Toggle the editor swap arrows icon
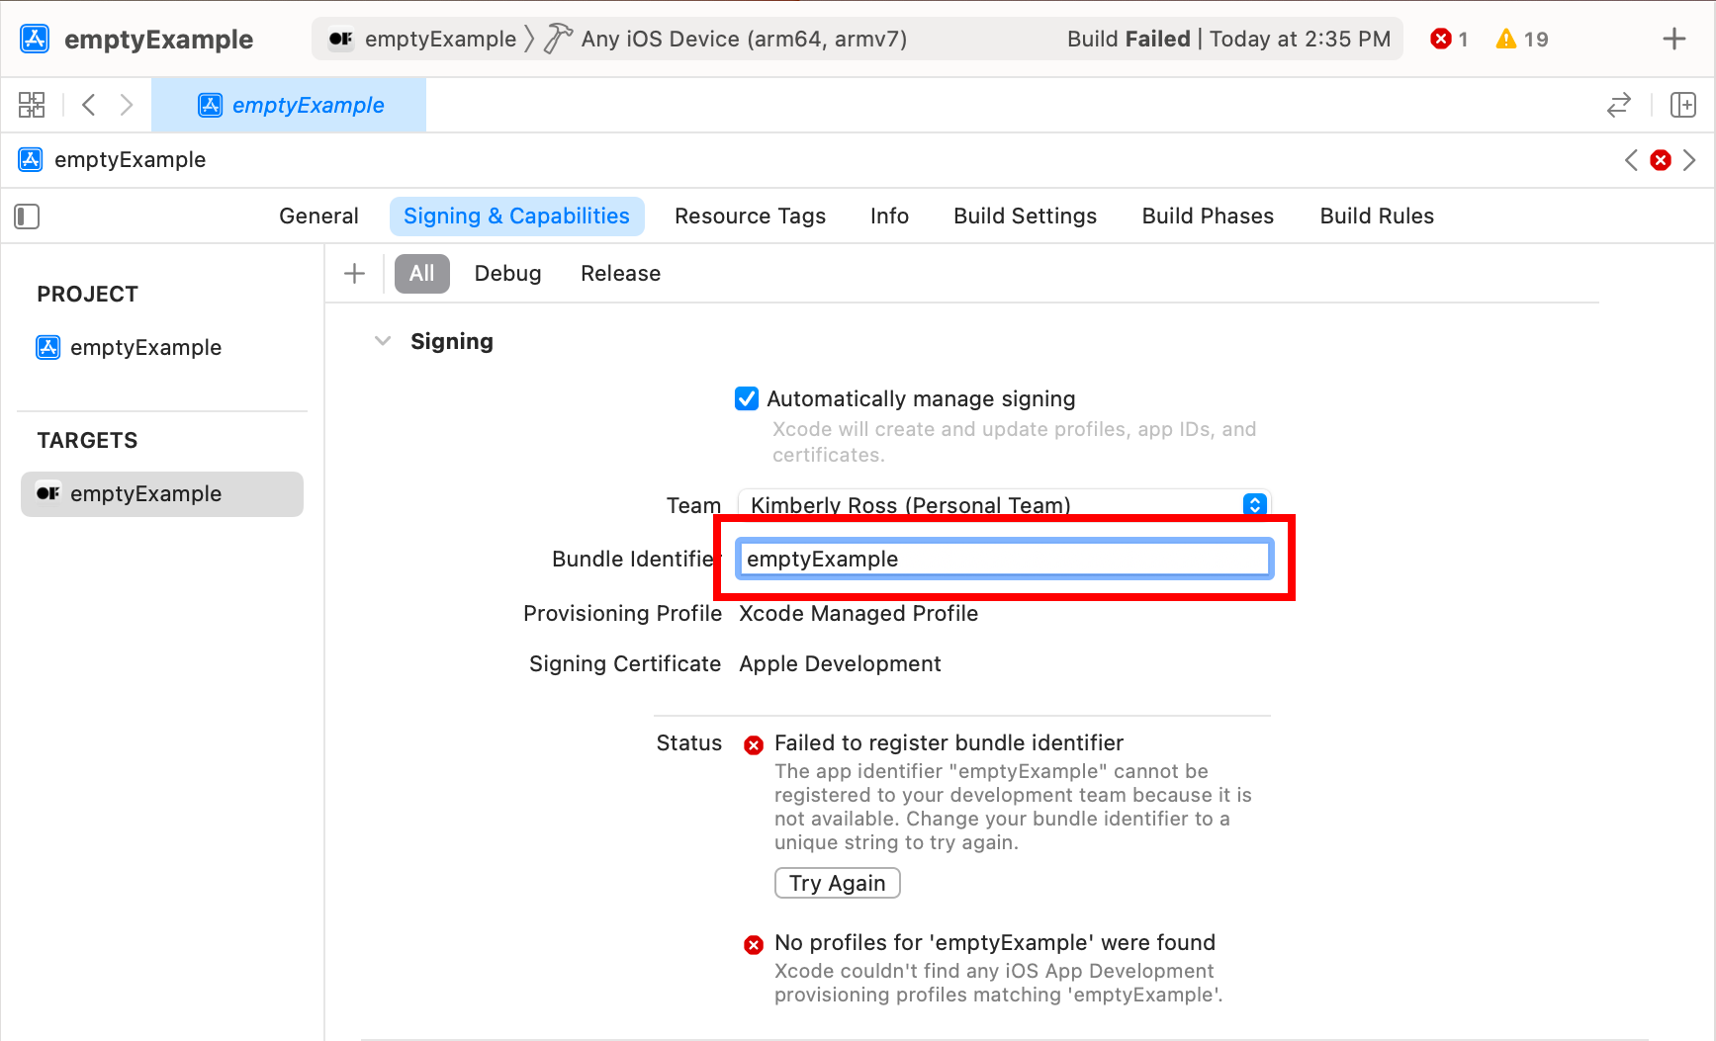The image size is (1716, 1041). [x=1618, y=105]
